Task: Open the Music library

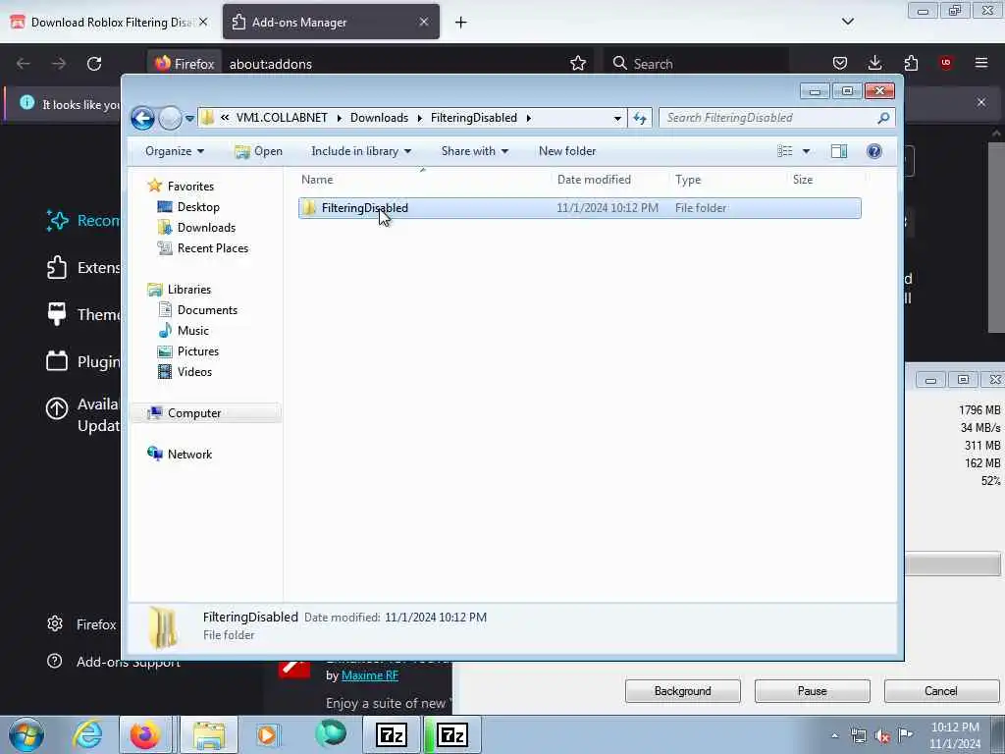Action: (x=192, y=330)
